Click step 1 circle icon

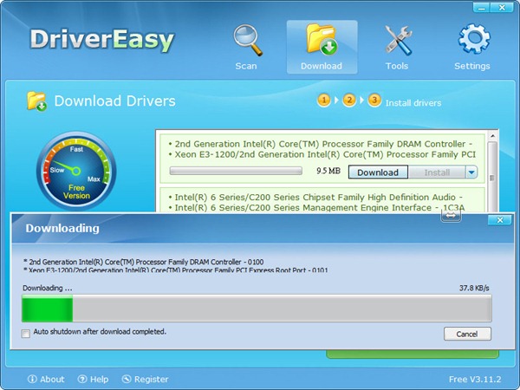coord(324,101)
